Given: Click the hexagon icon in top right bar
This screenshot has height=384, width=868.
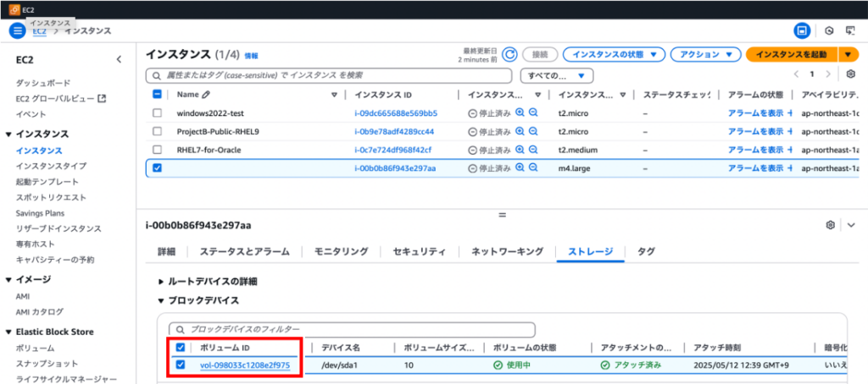Looking at the screenshot, I should 829,31.
